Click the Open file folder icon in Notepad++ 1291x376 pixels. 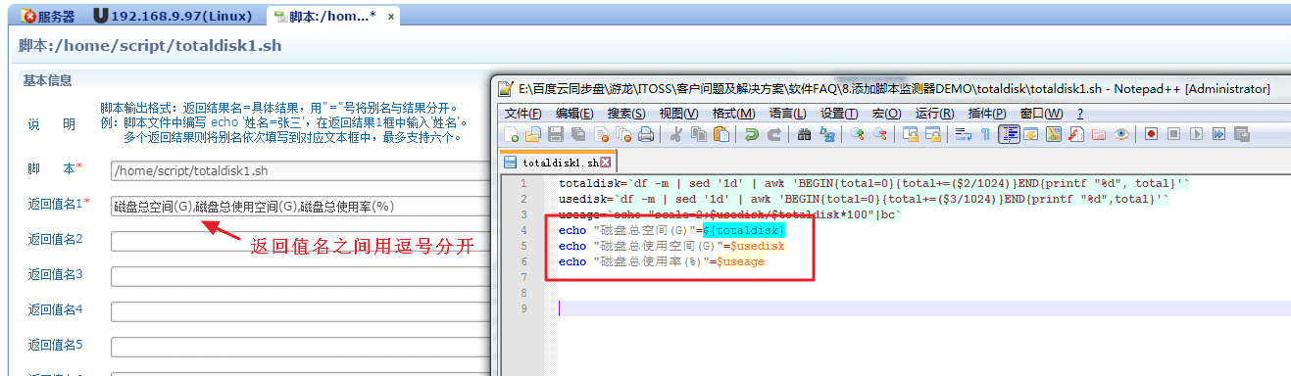click(533, 134)
